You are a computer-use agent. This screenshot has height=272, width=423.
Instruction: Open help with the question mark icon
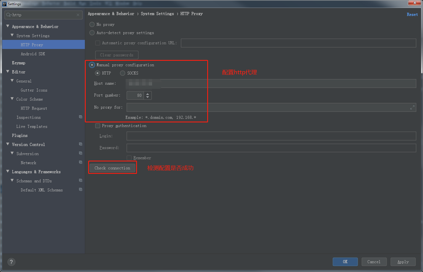pos(11,262)
